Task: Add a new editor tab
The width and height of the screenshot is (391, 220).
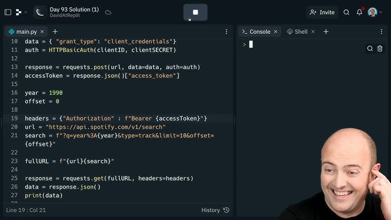Action: tap(55, 32)
